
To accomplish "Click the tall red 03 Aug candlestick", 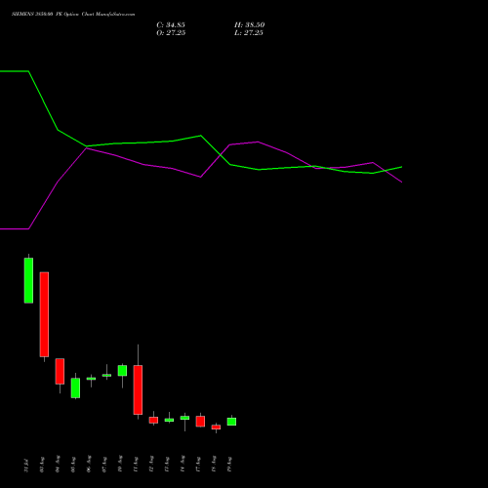I will (44, 314).
